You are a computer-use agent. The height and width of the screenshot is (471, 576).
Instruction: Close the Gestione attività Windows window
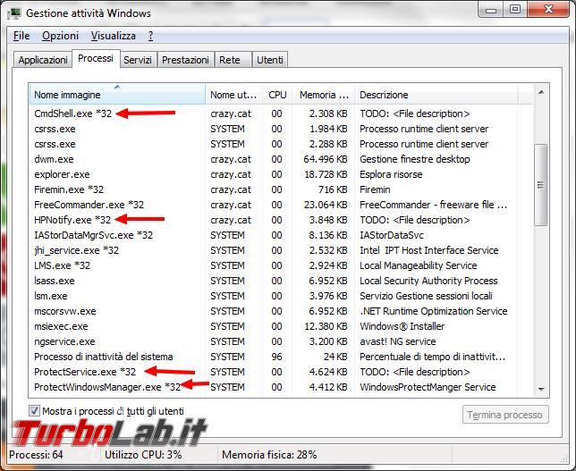pyautogui.click(x=548, y=10)
